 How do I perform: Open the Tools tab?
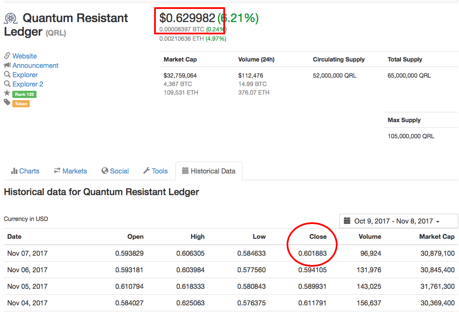point(155,171)
